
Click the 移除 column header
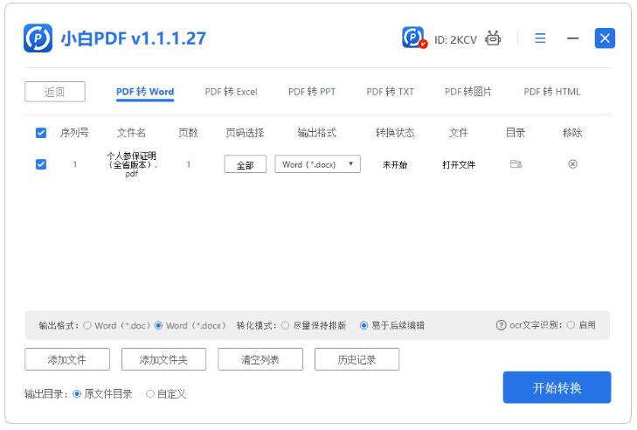pos(572,133)
